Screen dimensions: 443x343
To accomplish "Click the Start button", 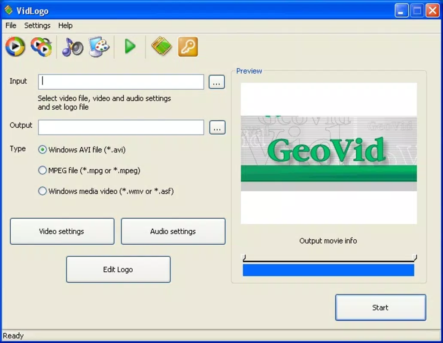I will tap(381, 307).
